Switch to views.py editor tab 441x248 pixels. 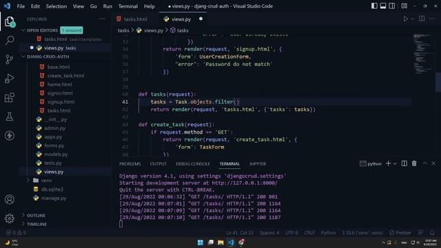click(183, 19)
